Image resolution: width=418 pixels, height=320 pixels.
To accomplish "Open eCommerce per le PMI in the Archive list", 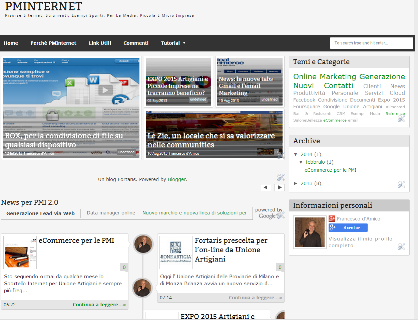I will point(331,170).
